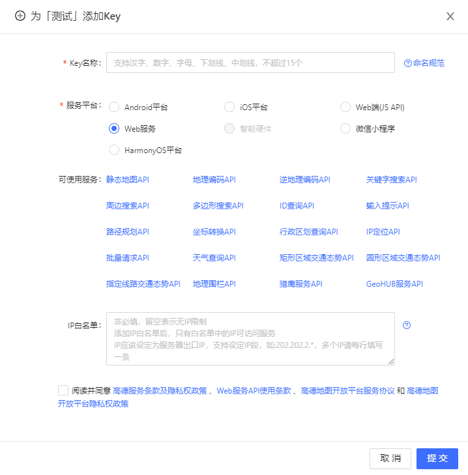Select the HarmonyOS平台 radio button

(x=114, y=150)
